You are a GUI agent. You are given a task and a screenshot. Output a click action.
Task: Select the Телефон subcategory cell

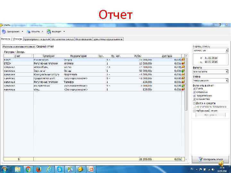click(69, 82)
